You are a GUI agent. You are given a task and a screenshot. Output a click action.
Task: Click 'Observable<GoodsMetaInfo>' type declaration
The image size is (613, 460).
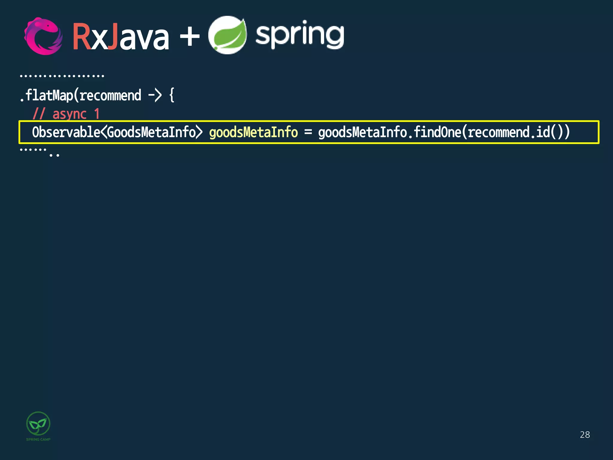[x=117, y=132]
